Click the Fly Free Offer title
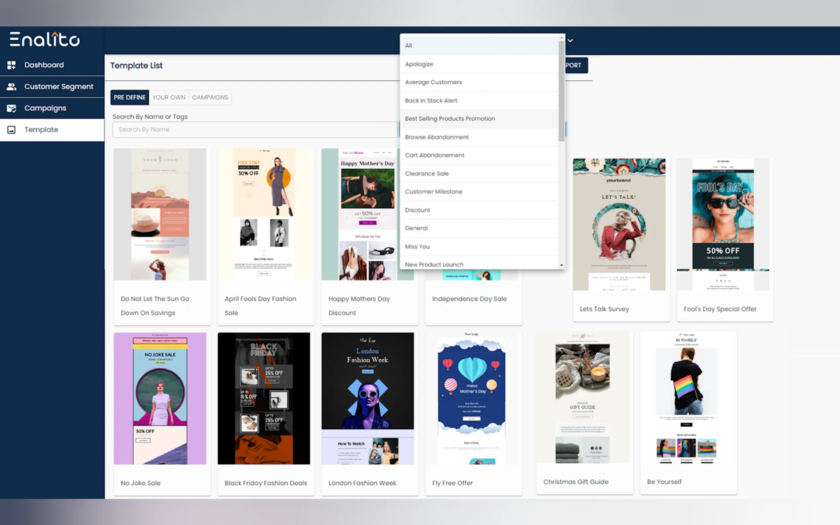840x525 pixels. click(452, 483)
